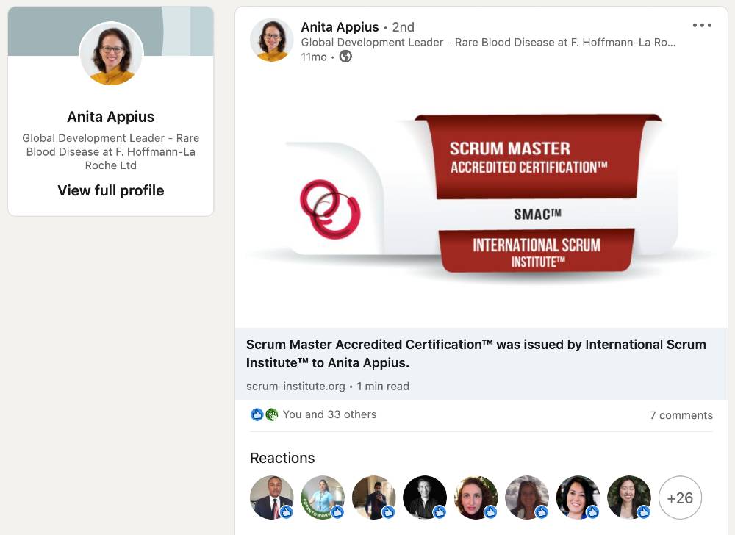Open reactor avatar with white top and green background
The image size is (735, 535).
click(x=629, y=498)
